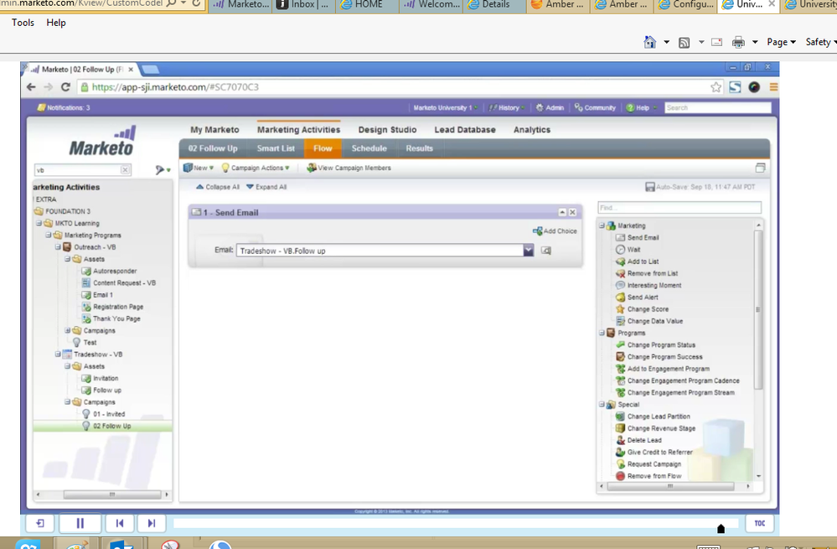The height and width of the screenshot is (549, 837).
Task: Select the Wait flow action
Action: click(628, 250)
